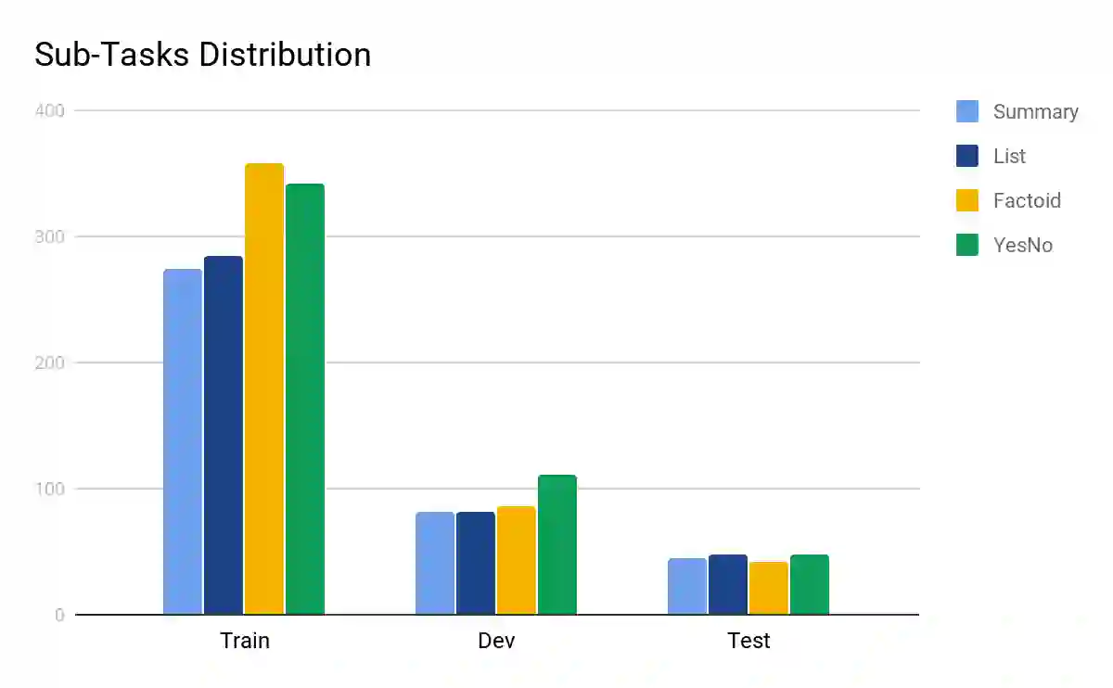1113x688 pixels.
Task: Select the YesNo legend label
Action: tap(1023, 246)
